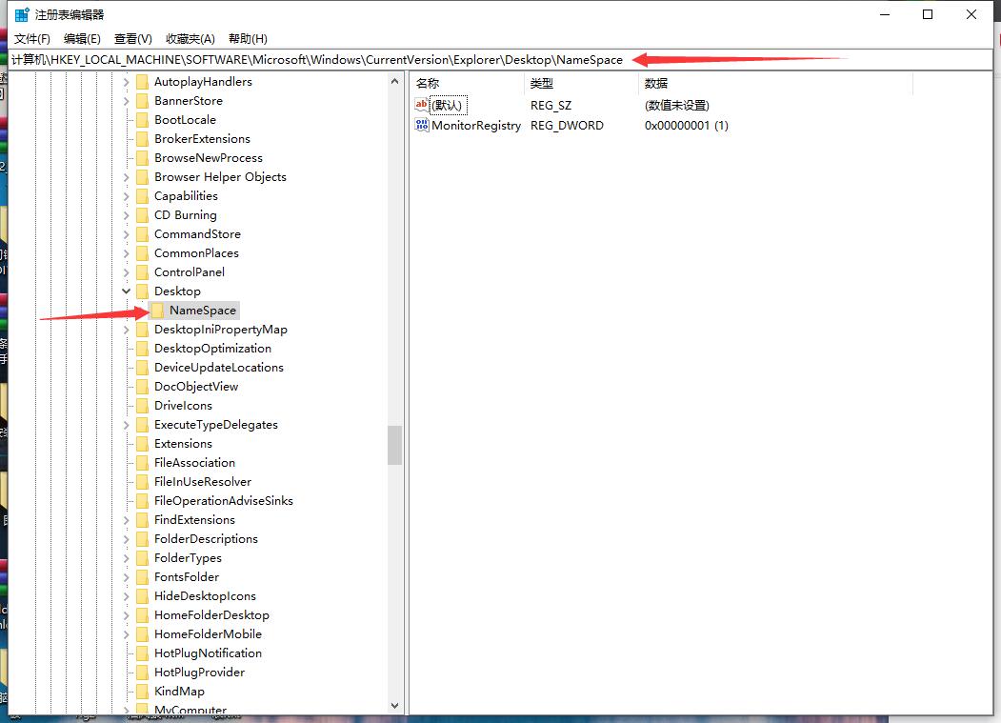Expand the FolderDescriptions key

pyautogui.click(x=126, y=540)
